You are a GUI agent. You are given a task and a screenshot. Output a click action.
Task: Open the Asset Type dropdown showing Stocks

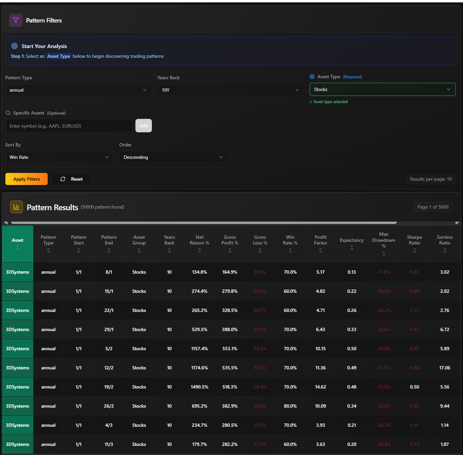coord(383,89)
